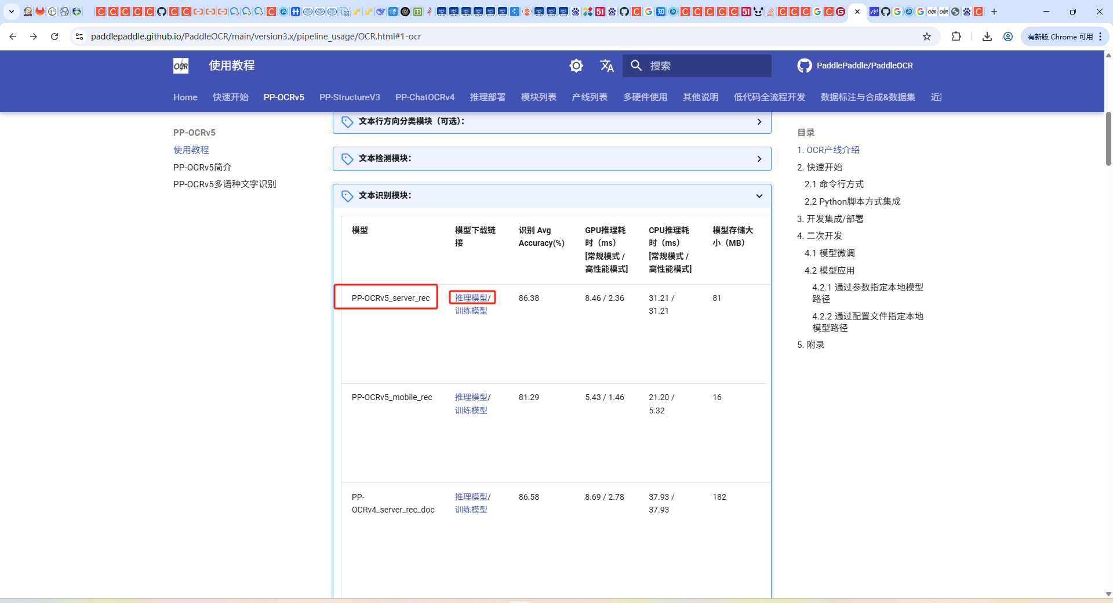Click the 86.38 accuracy value
The image size is (1113, 603).
click(x=529, y=298)
